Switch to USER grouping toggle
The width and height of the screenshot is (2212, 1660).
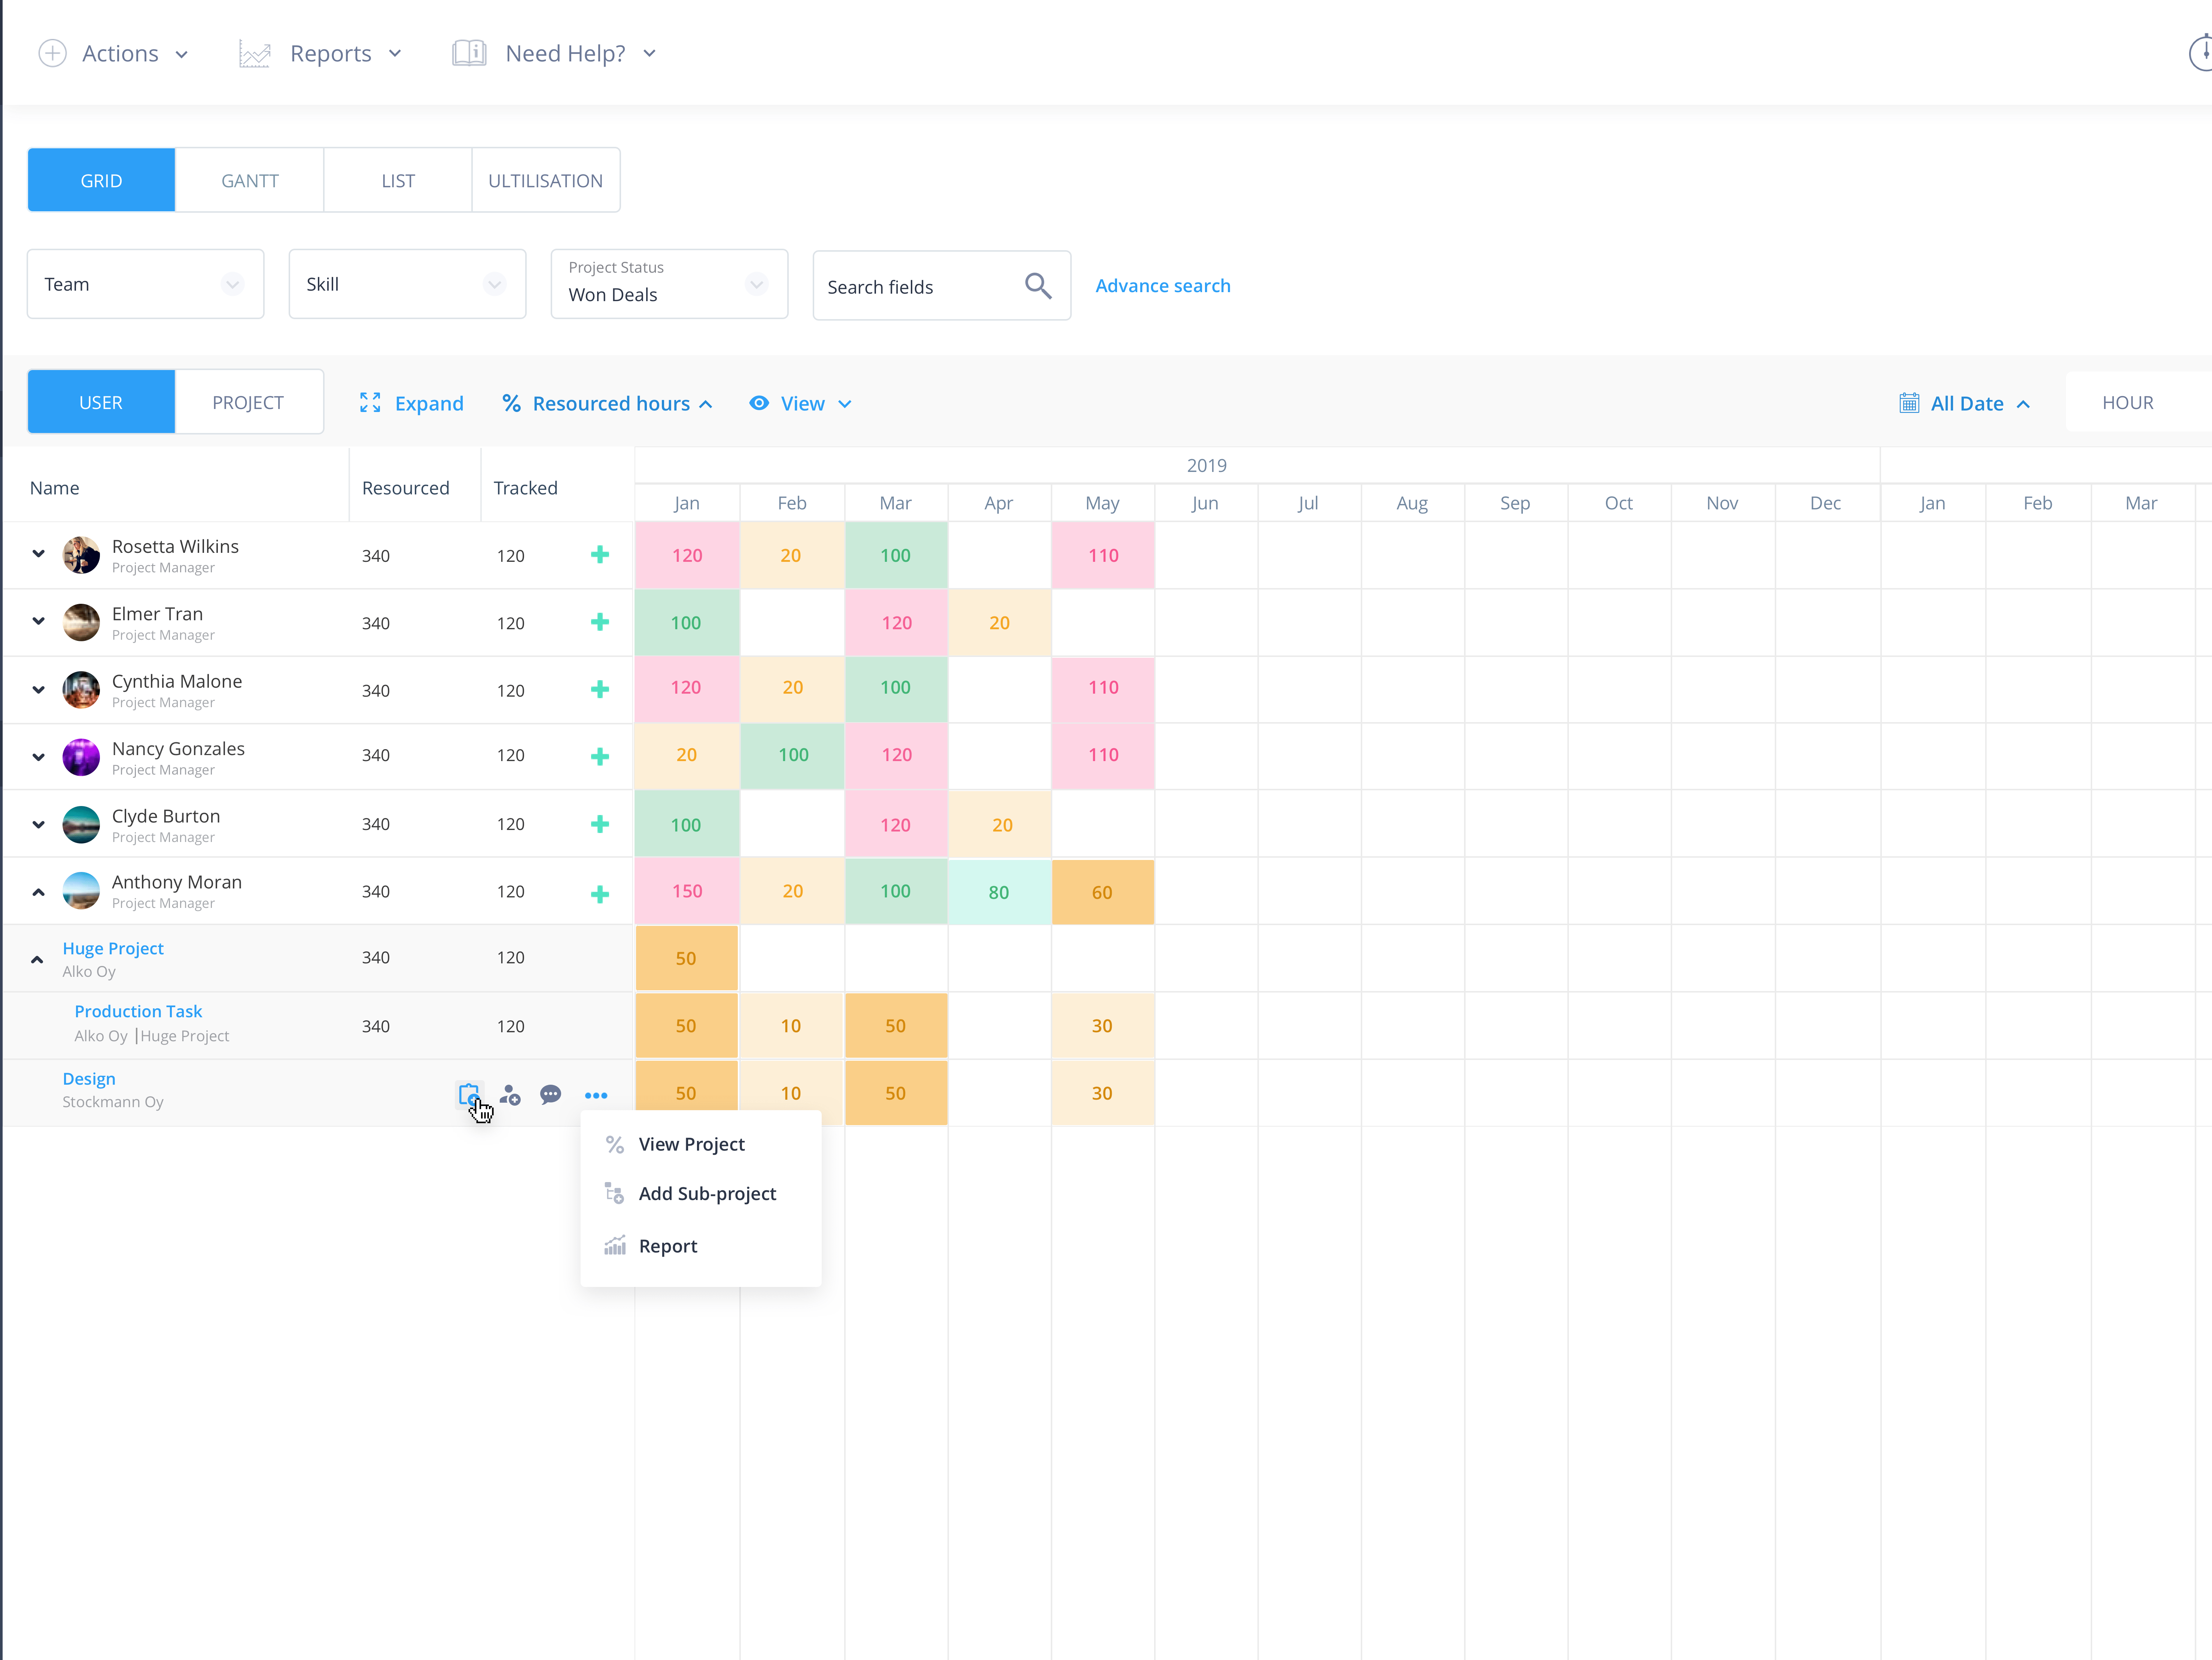tap(101, 402)
